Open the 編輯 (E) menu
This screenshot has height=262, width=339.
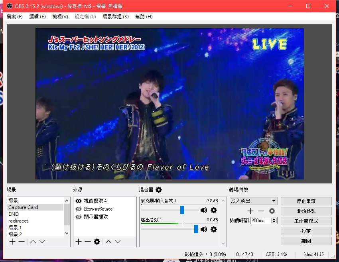click(x=37, y=17)
